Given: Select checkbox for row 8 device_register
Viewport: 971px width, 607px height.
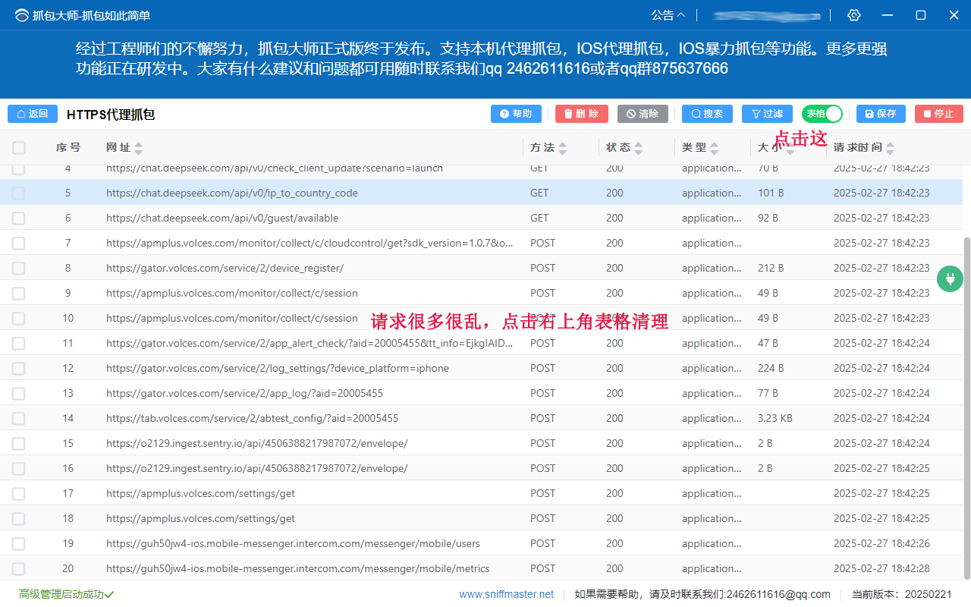Looking at the screenshot, I should tap(19, 268).
